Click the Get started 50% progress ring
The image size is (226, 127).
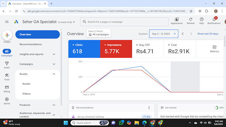[216, 107]
